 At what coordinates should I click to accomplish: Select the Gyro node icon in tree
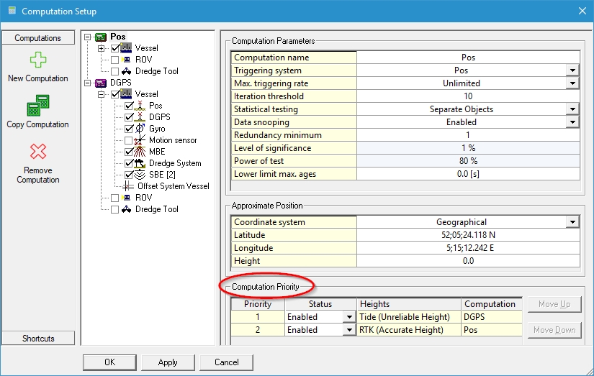point(141,129)
